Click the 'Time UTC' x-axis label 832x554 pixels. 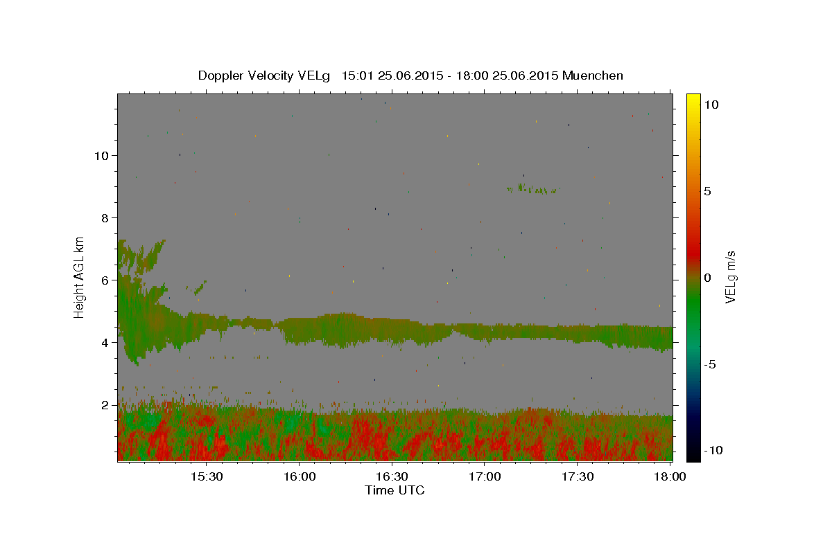click(x=395, y=490)
